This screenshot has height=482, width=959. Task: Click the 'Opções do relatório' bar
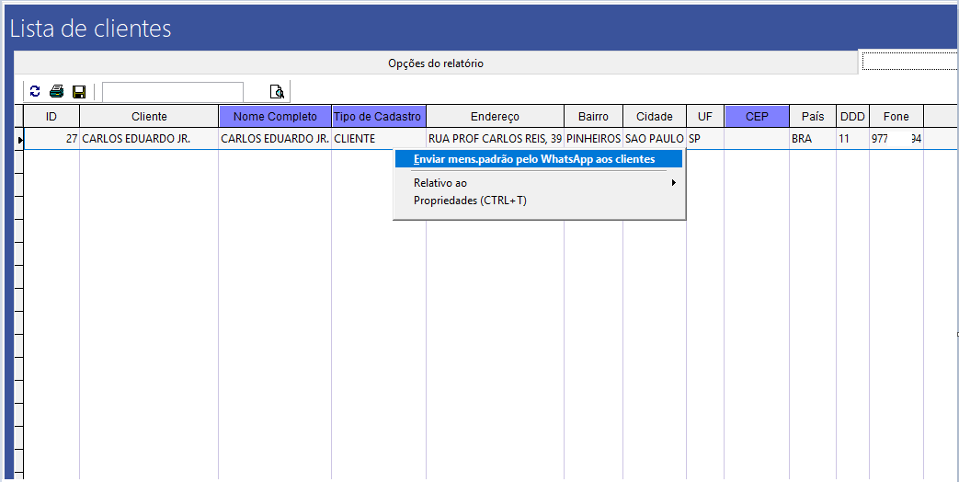click(436, 63)
